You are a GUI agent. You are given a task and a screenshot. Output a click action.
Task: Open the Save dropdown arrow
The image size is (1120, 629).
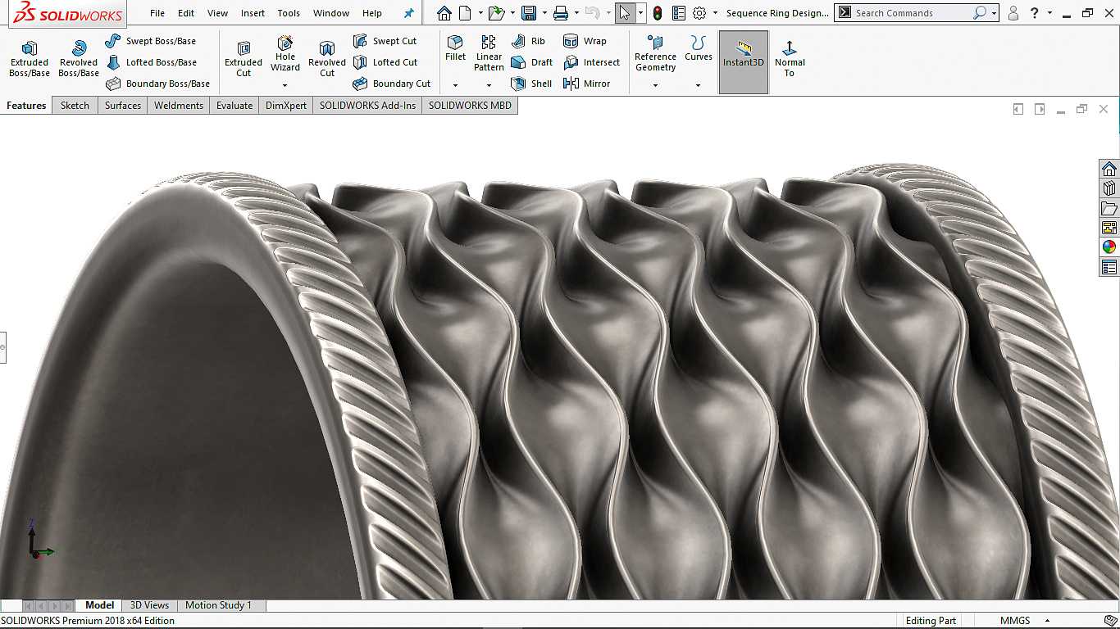(x=543, y=13)
